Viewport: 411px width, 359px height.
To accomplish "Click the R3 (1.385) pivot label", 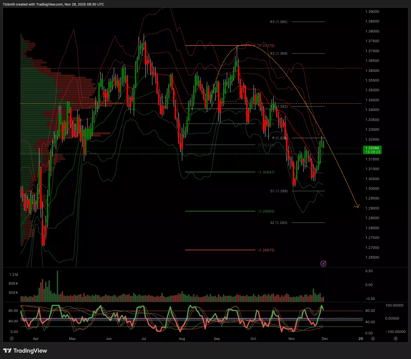I will [279, 22].
